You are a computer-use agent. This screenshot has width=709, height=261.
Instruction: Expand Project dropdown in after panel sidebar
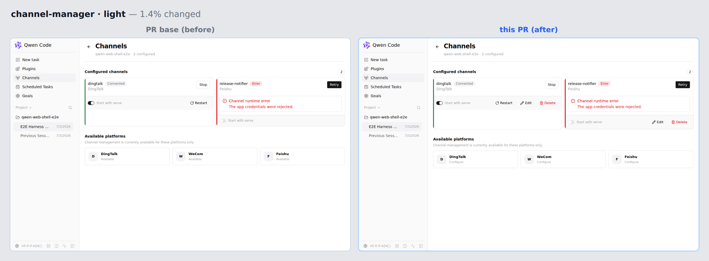tap(372, 108)
